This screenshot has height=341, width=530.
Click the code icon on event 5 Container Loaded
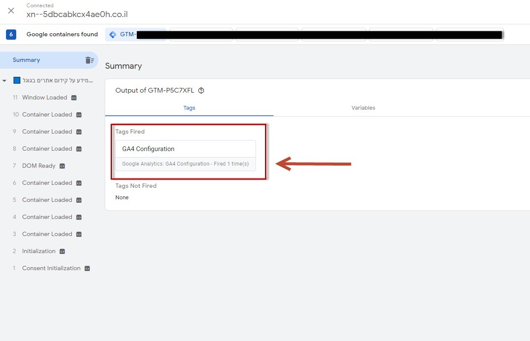coord(79,200)
